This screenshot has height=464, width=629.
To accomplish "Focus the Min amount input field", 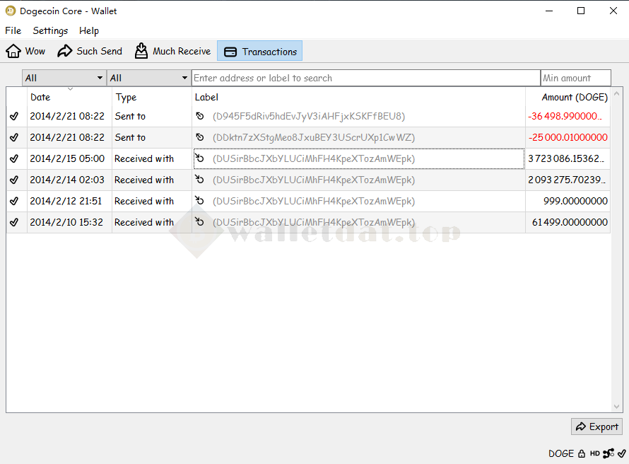I will click(x=575, y=78).
